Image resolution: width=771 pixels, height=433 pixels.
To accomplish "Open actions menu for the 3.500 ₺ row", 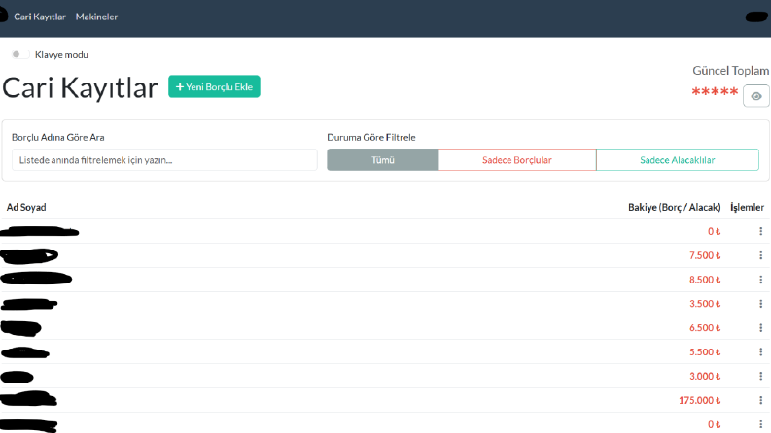I will click(x=760, y=304).
